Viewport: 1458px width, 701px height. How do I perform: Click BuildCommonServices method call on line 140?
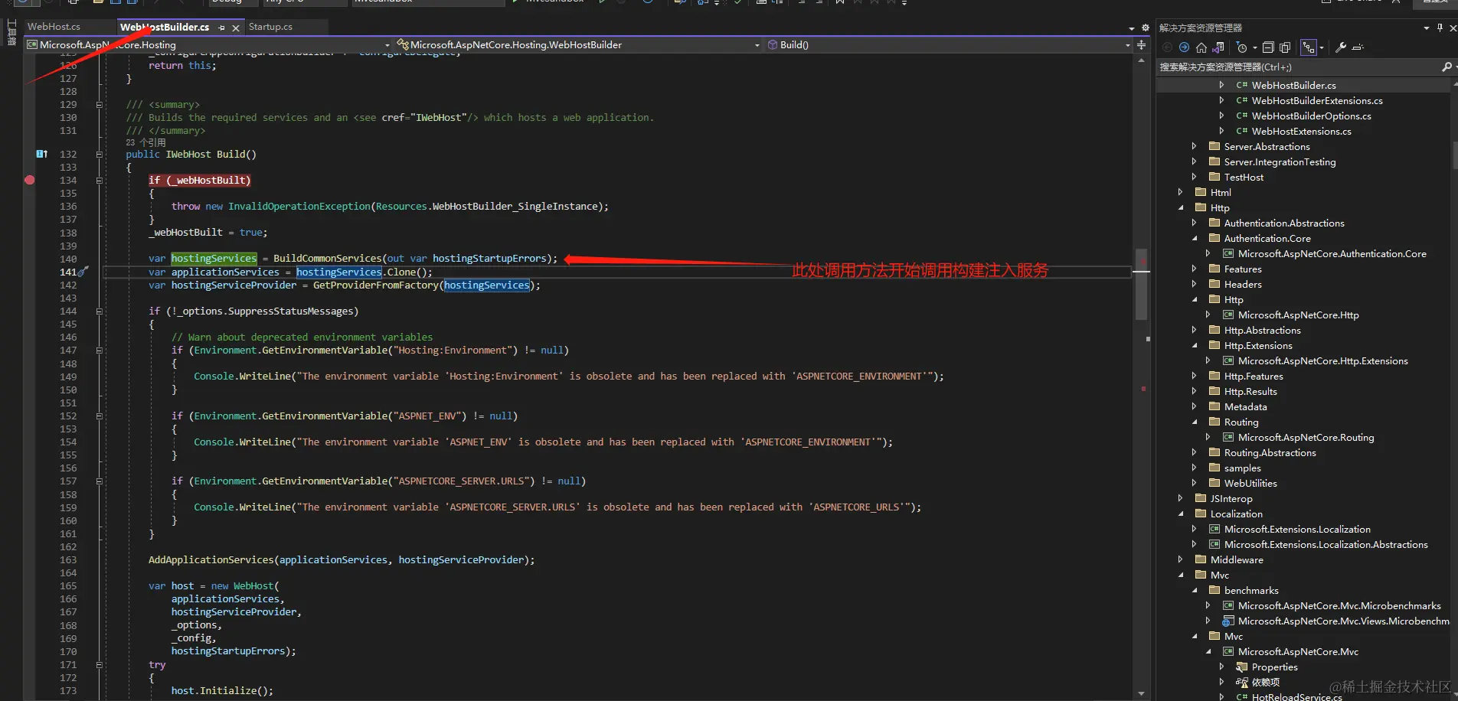[x=327, y=259]
